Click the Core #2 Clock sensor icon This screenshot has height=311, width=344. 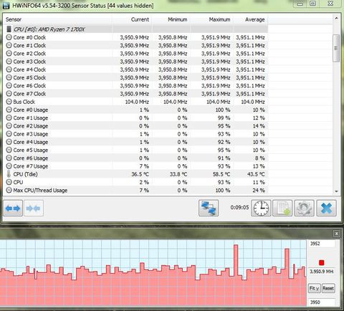tap(9, 54)
